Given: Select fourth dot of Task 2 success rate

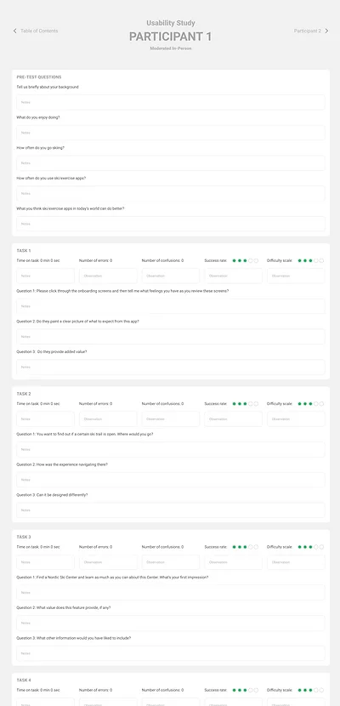Looking at the screenshot, I should [251, 404].
